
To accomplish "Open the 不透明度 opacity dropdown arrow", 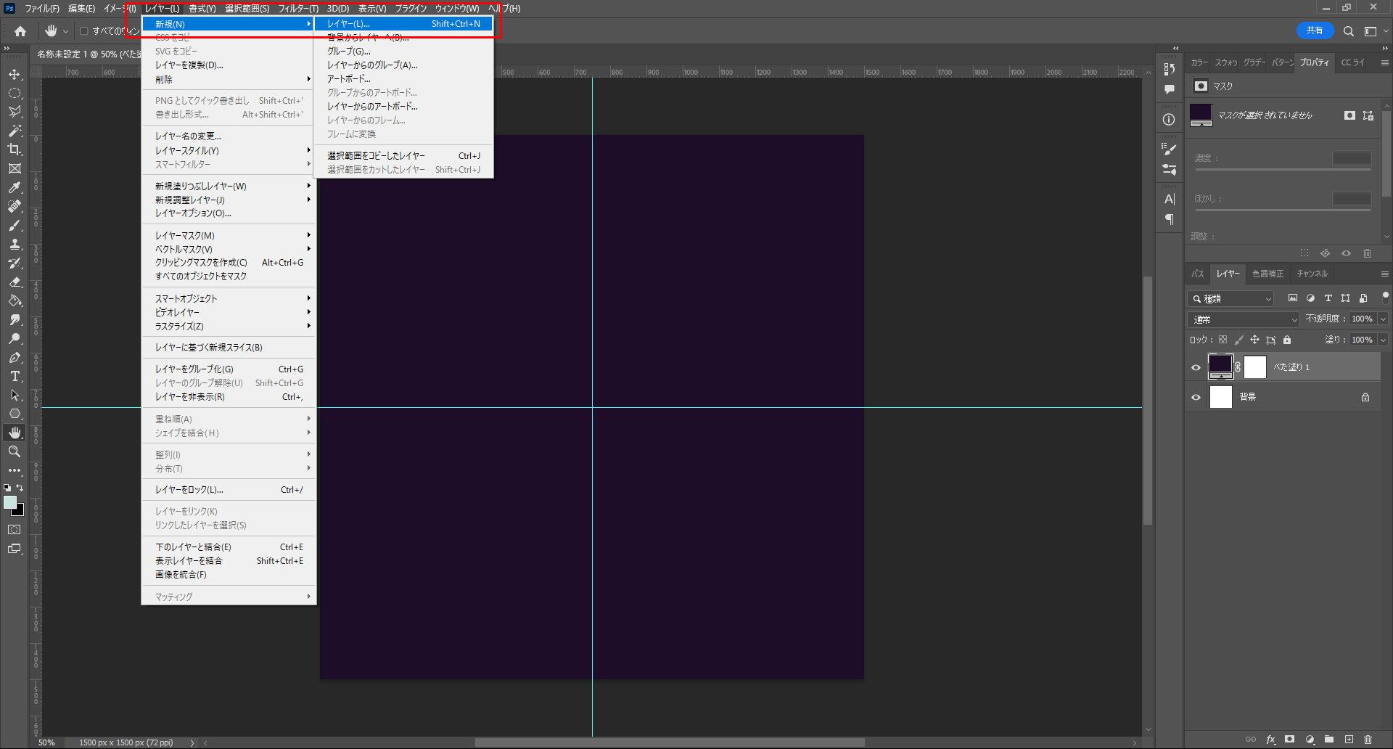I will tap(1383, 319).
